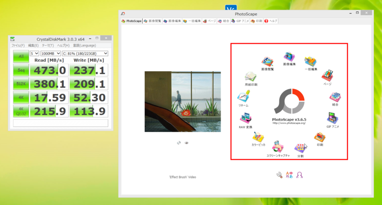Expand the 1000MB test size dropdown
The image size is (382, 205).
[51, 53]
